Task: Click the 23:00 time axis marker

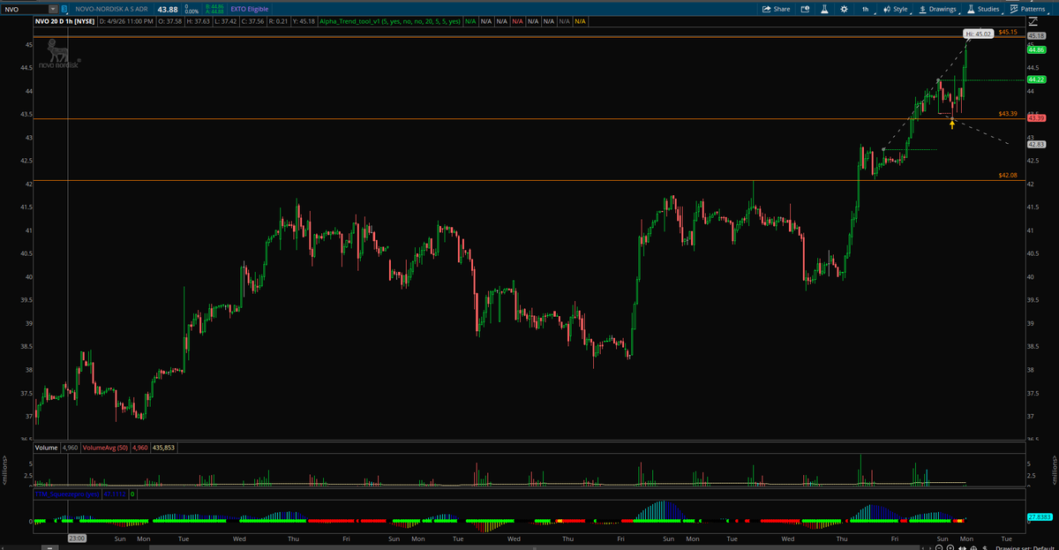Action: pyautogui.click(x=77, y=537)
